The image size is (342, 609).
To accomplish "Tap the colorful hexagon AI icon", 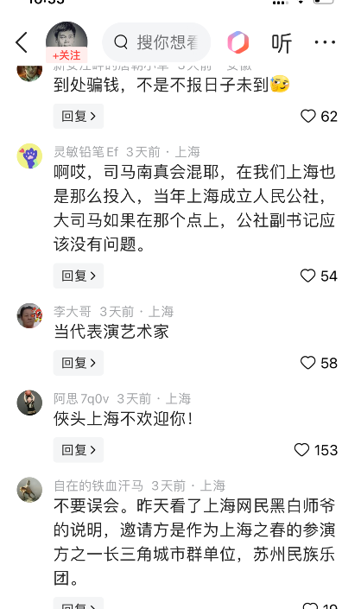I will tap(238, 42).
